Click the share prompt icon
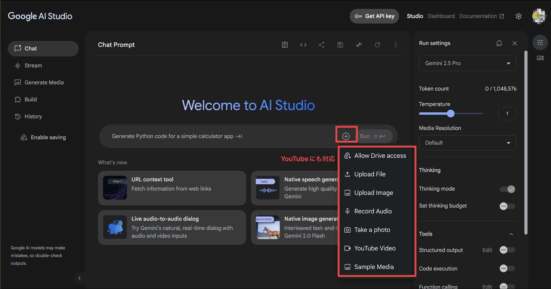 point(321,45)
